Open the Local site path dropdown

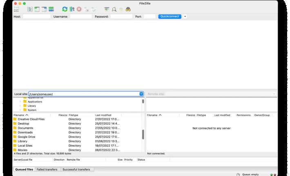pos(141,94)
